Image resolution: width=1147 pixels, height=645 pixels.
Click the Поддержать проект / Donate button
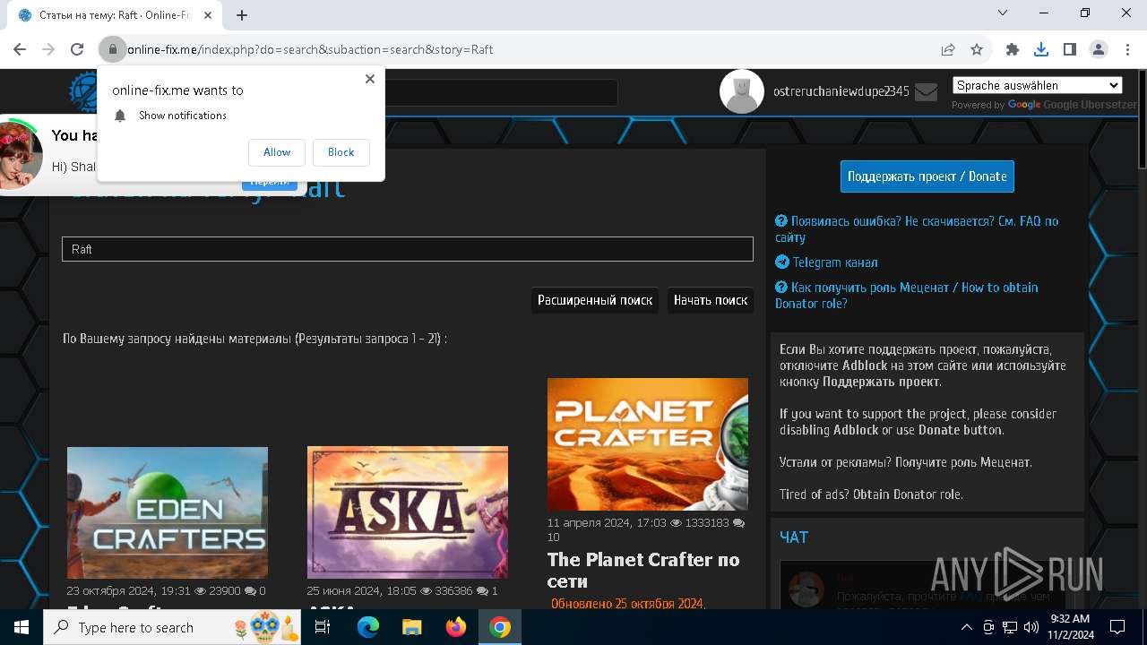pos(927,176)
